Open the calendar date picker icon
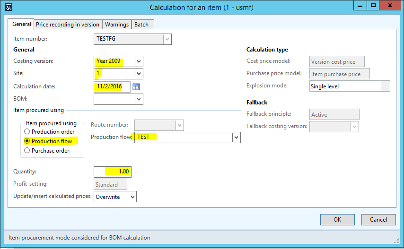This screenshot has height=249, width=404. click(x=136, y=86)
